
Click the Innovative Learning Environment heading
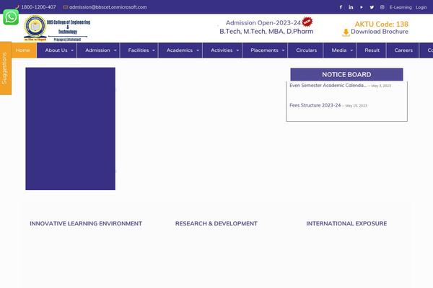[x=86, y=223]
